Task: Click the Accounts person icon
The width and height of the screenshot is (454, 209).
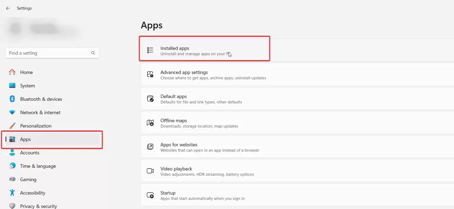Action: pyautogui.click(x=12, y=152)
